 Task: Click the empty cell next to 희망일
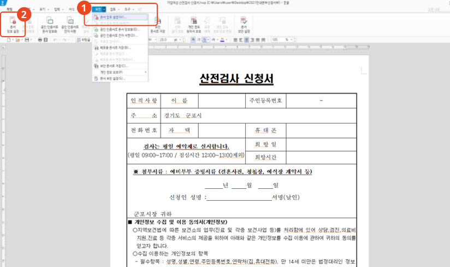pos(322,144)
